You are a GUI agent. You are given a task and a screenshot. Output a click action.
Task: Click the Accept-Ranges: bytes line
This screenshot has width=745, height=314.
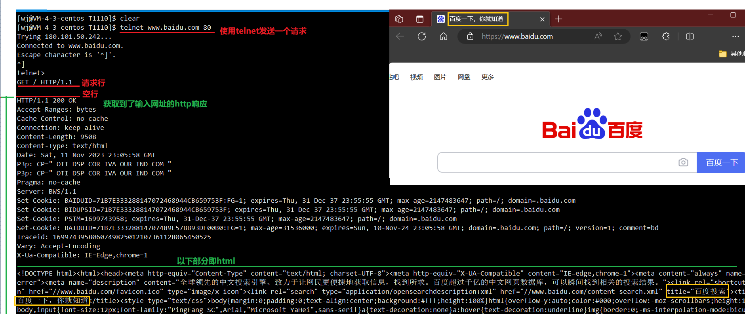click(x=57, y=109)
